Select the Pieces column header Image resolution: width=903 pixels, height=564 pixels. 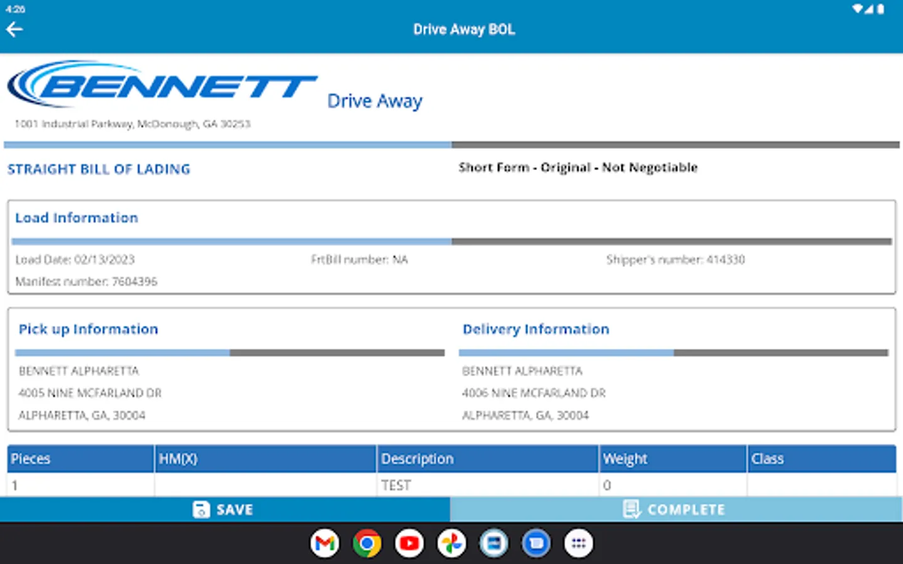pyautogui.click(x=81, y=459)
